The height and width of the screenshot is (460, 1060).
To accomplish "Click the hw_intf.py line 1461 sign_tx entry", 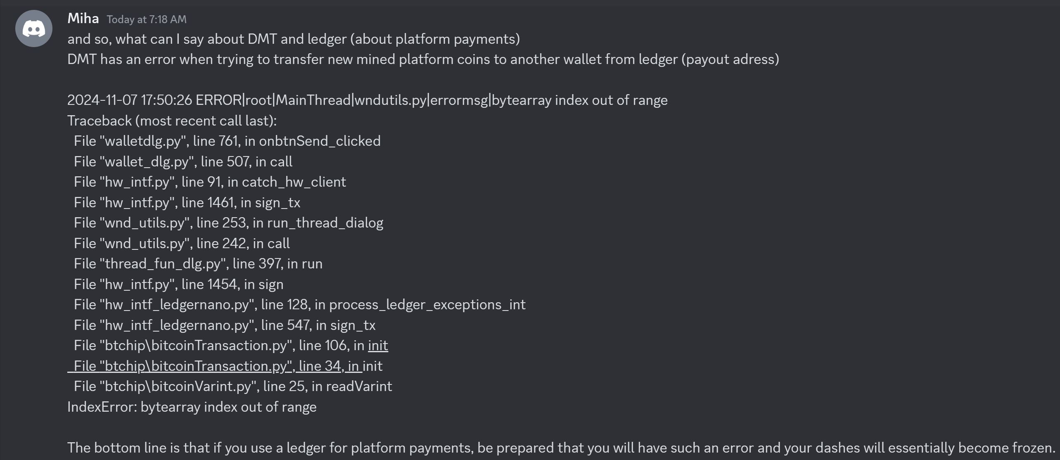I will 187,202.
